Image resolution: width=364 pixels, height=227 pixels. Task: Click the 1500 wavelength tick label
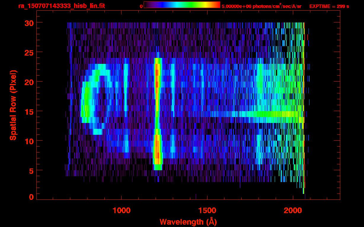coord(207,210)
